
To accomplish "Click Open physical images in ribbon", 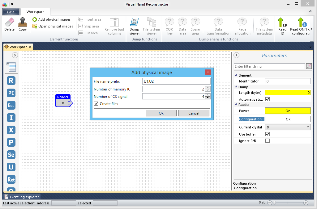I will [x=53, y=26].
